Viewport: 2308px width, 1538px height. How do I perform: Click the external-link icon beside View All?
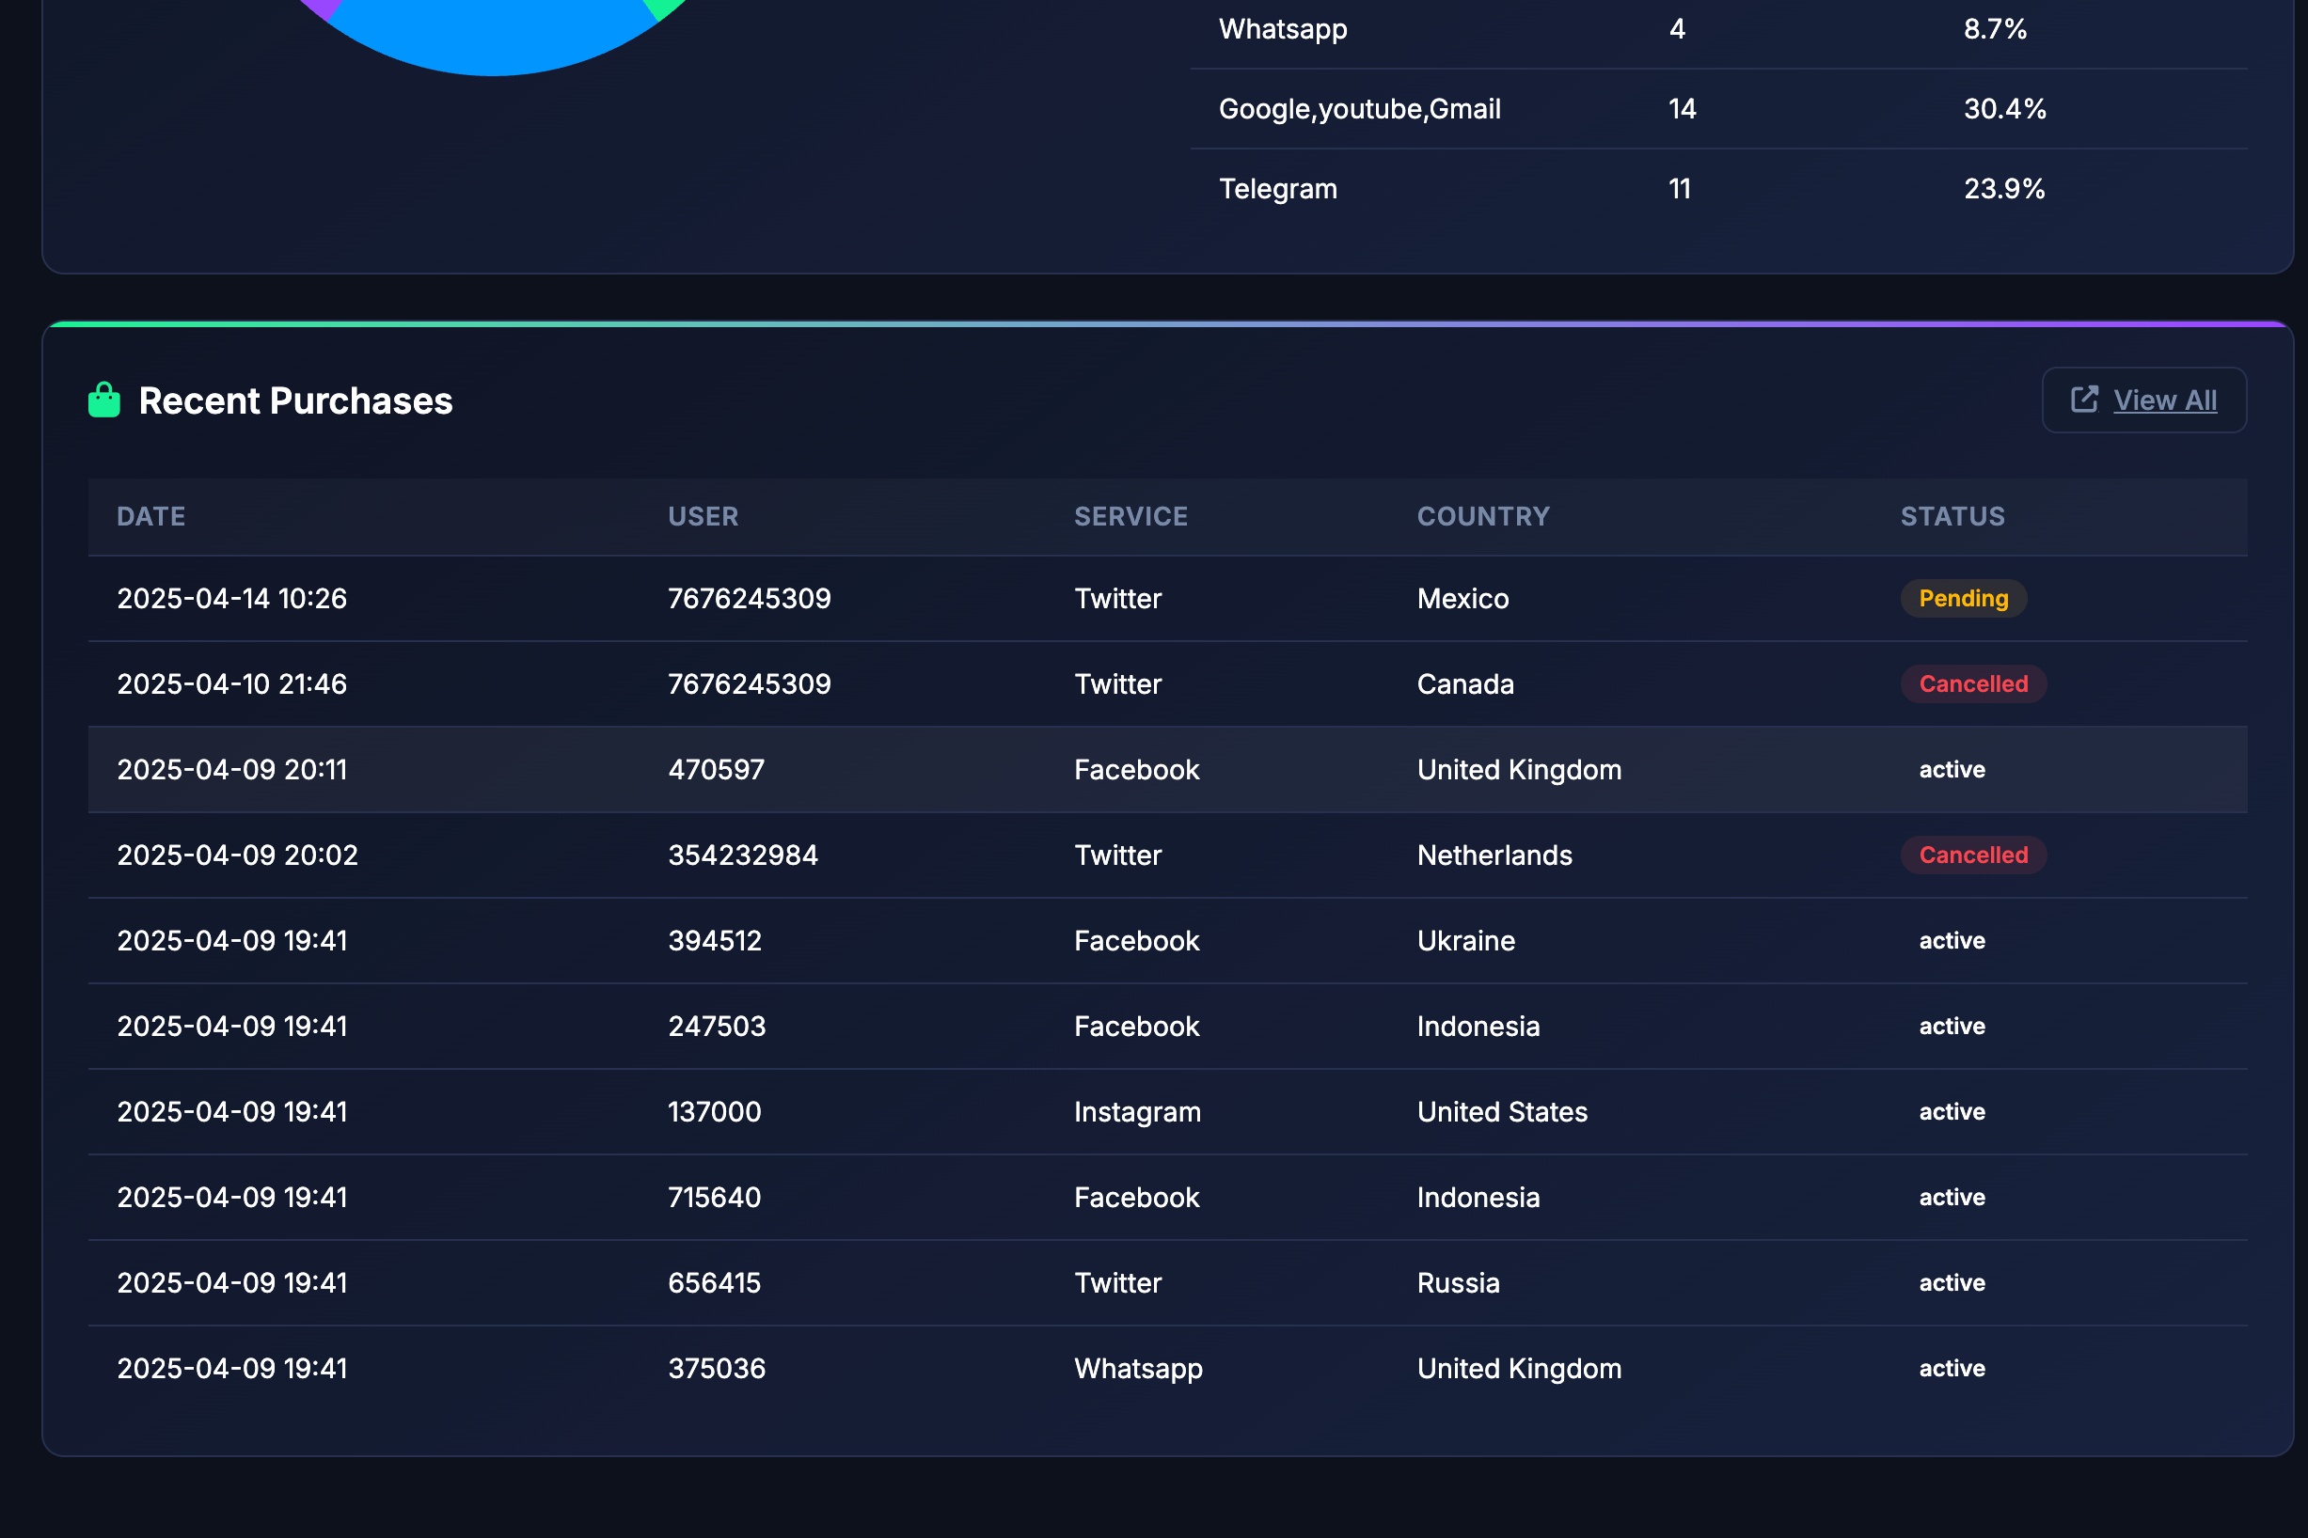click(x=2084, y=400)
